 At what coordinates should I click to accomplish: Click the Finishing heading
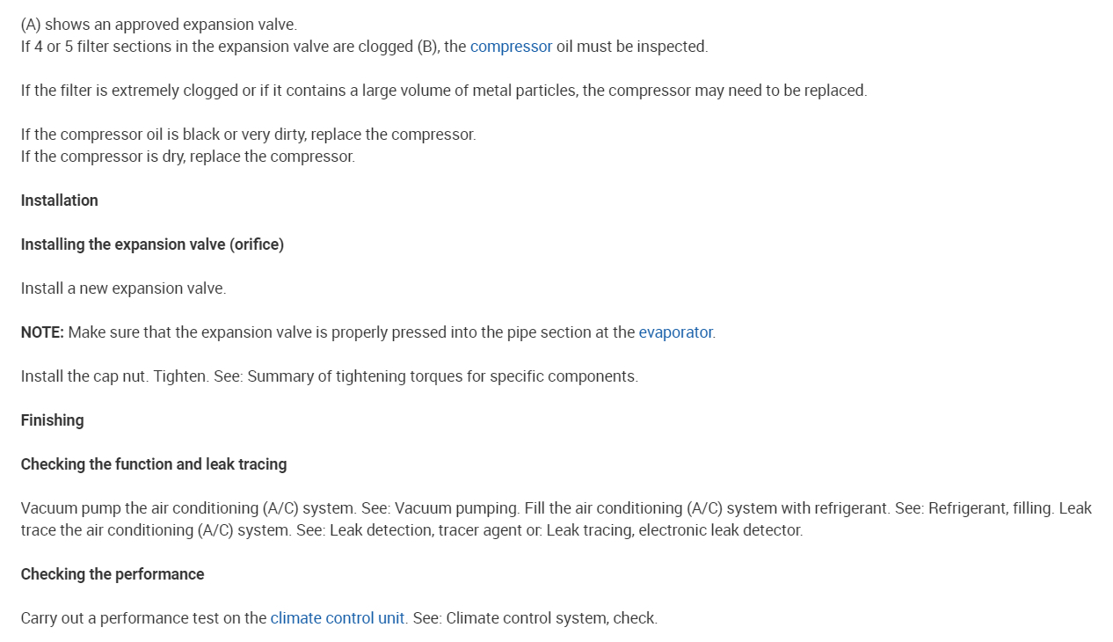click(53, 420)
